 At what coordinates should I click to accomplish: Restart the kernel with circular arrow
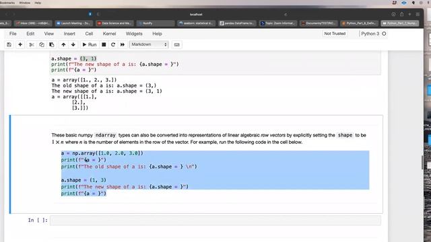[x=113, y=44]
